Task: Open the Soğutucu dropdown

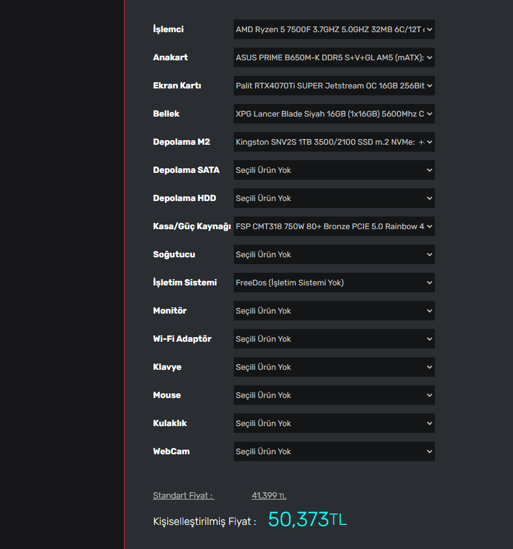Action: [x=334, y=254]
